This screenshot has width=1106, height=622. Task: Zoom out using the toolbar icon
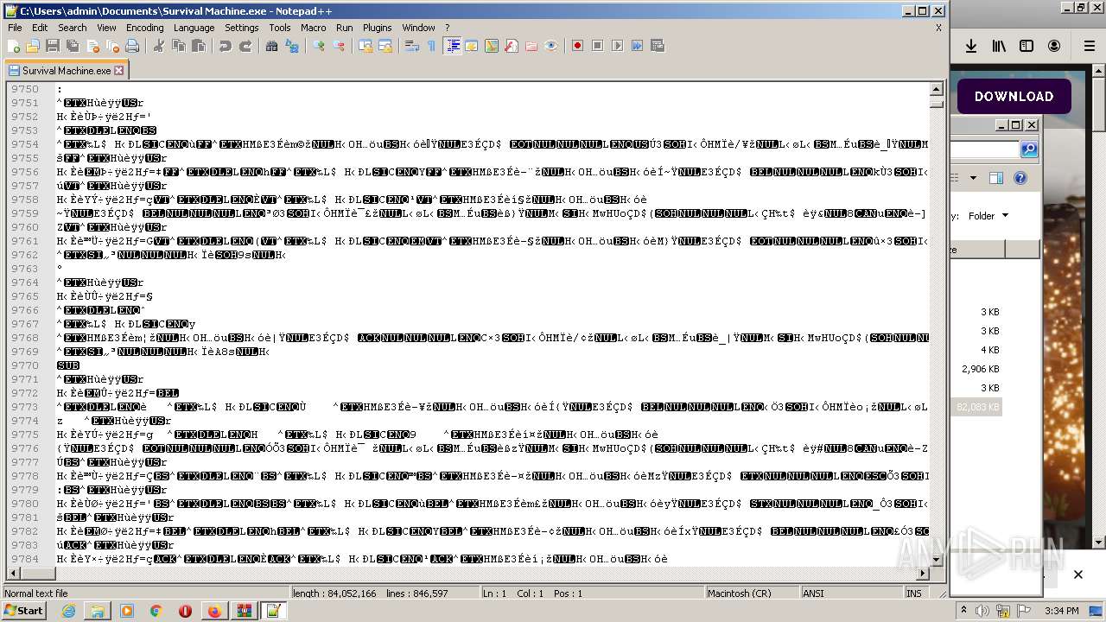tap(339, 46)
